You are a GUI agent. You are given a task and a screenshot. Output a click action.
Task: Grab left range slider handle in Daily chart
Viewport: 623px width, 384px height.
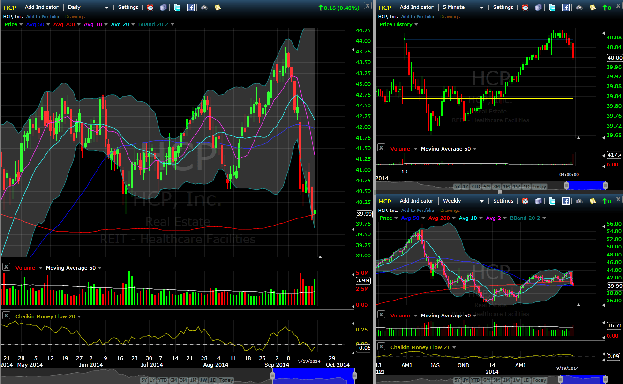(272, 376)
